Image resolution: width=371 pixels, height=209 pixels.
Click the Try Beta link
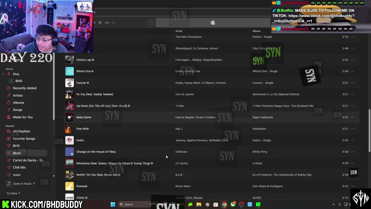[13, 193]
